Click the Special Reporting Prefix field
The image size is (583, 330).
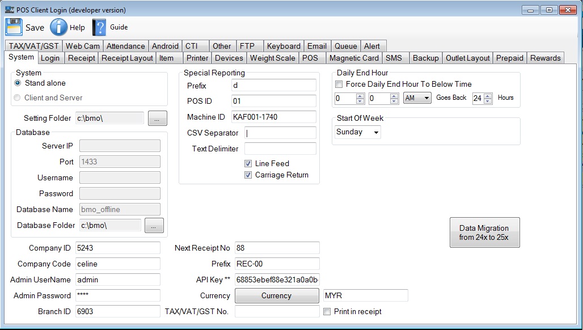pyautogui.click(x=274, y=85)
